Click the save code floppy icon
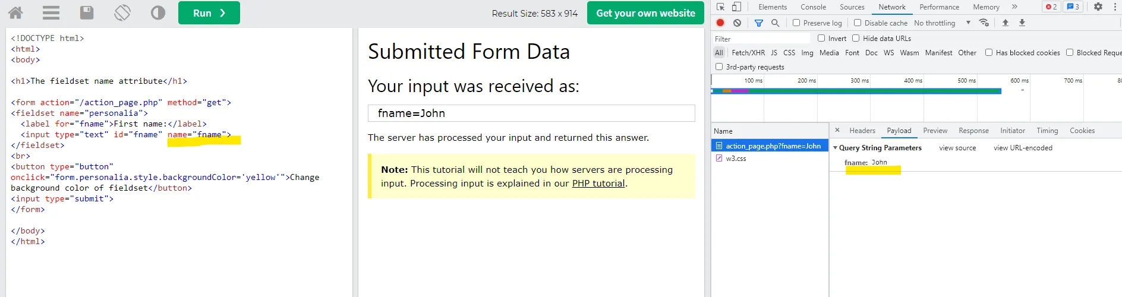 (87, 12)
